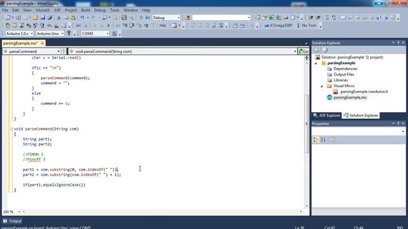The width and height of the screenshot is (408, 229).
Task: Close the parsingExample.ino tab
Action: (x=42, y=43)
